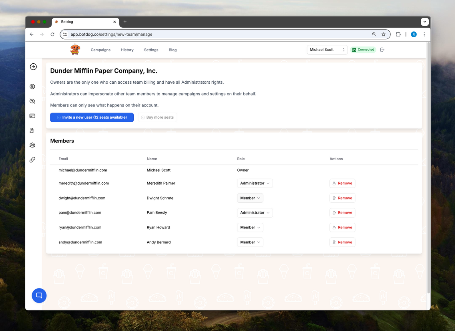The width and height of the screenshot is (455, 331).
Task: Click the Name column header
Action: pos(152,159)
